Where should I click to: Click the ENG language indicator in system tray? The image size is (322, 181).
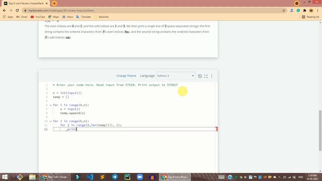click(301, 177)
